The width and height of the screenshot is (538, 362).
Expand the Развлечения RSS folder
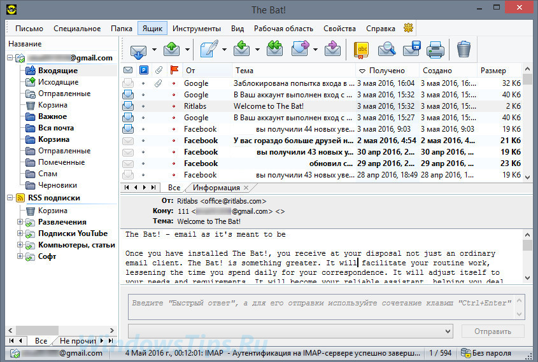tap(20, 222)
